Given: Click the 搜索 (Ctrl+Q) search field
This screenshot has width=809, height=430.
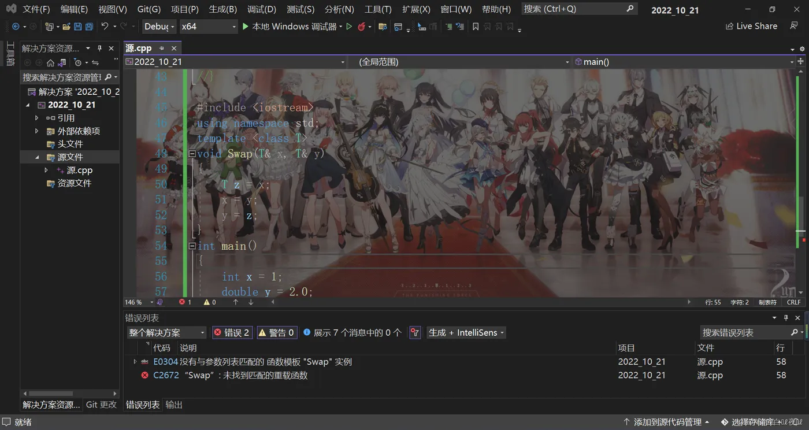Looking at the screenshot, I should pyautogui.click(x=580, y=9).
